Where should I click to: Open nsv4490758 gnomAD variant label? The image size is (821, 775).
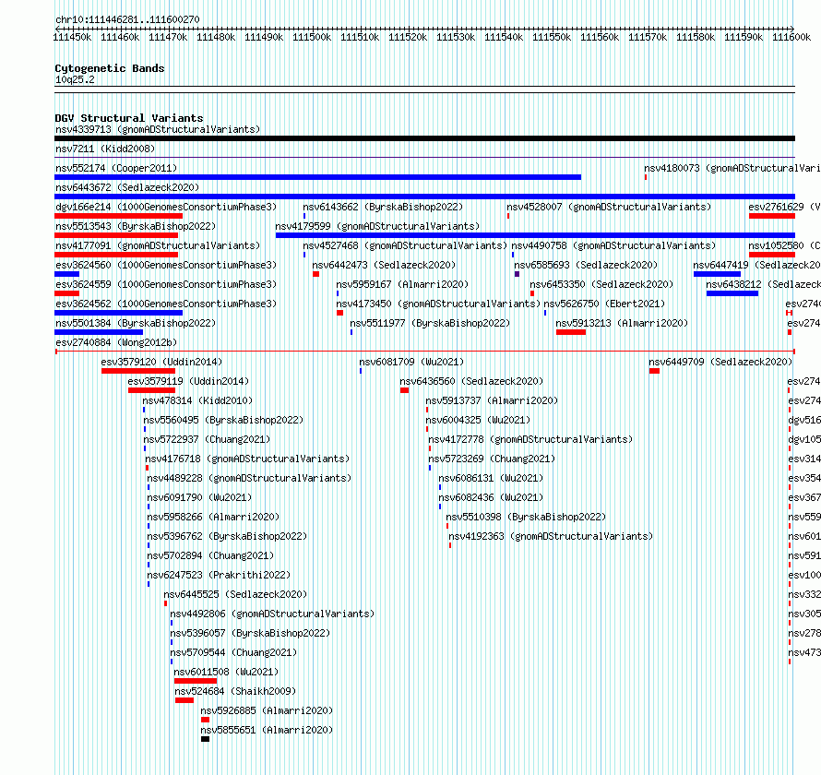(x=613, y=245)
